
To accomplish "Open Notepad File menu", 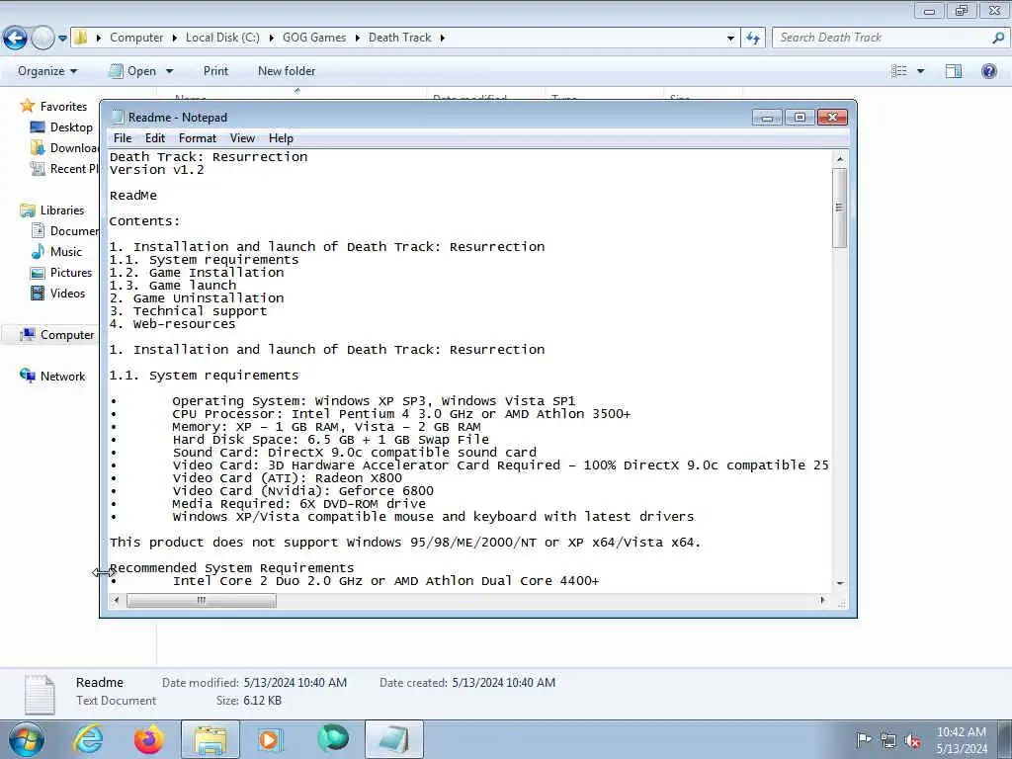I will 122,138.
